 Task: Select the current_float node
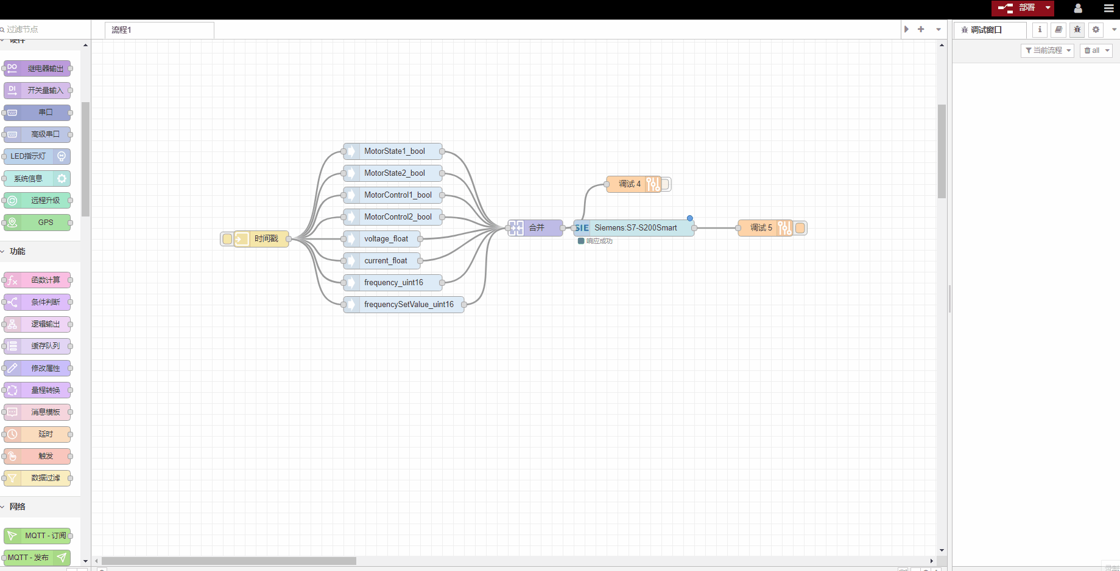pyautogui.click(x=382, y=261)
